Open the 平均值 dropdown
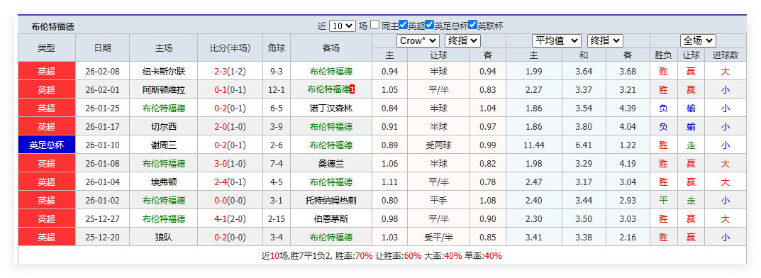Viewport: 761px width, 278px height. pos(557,40)
